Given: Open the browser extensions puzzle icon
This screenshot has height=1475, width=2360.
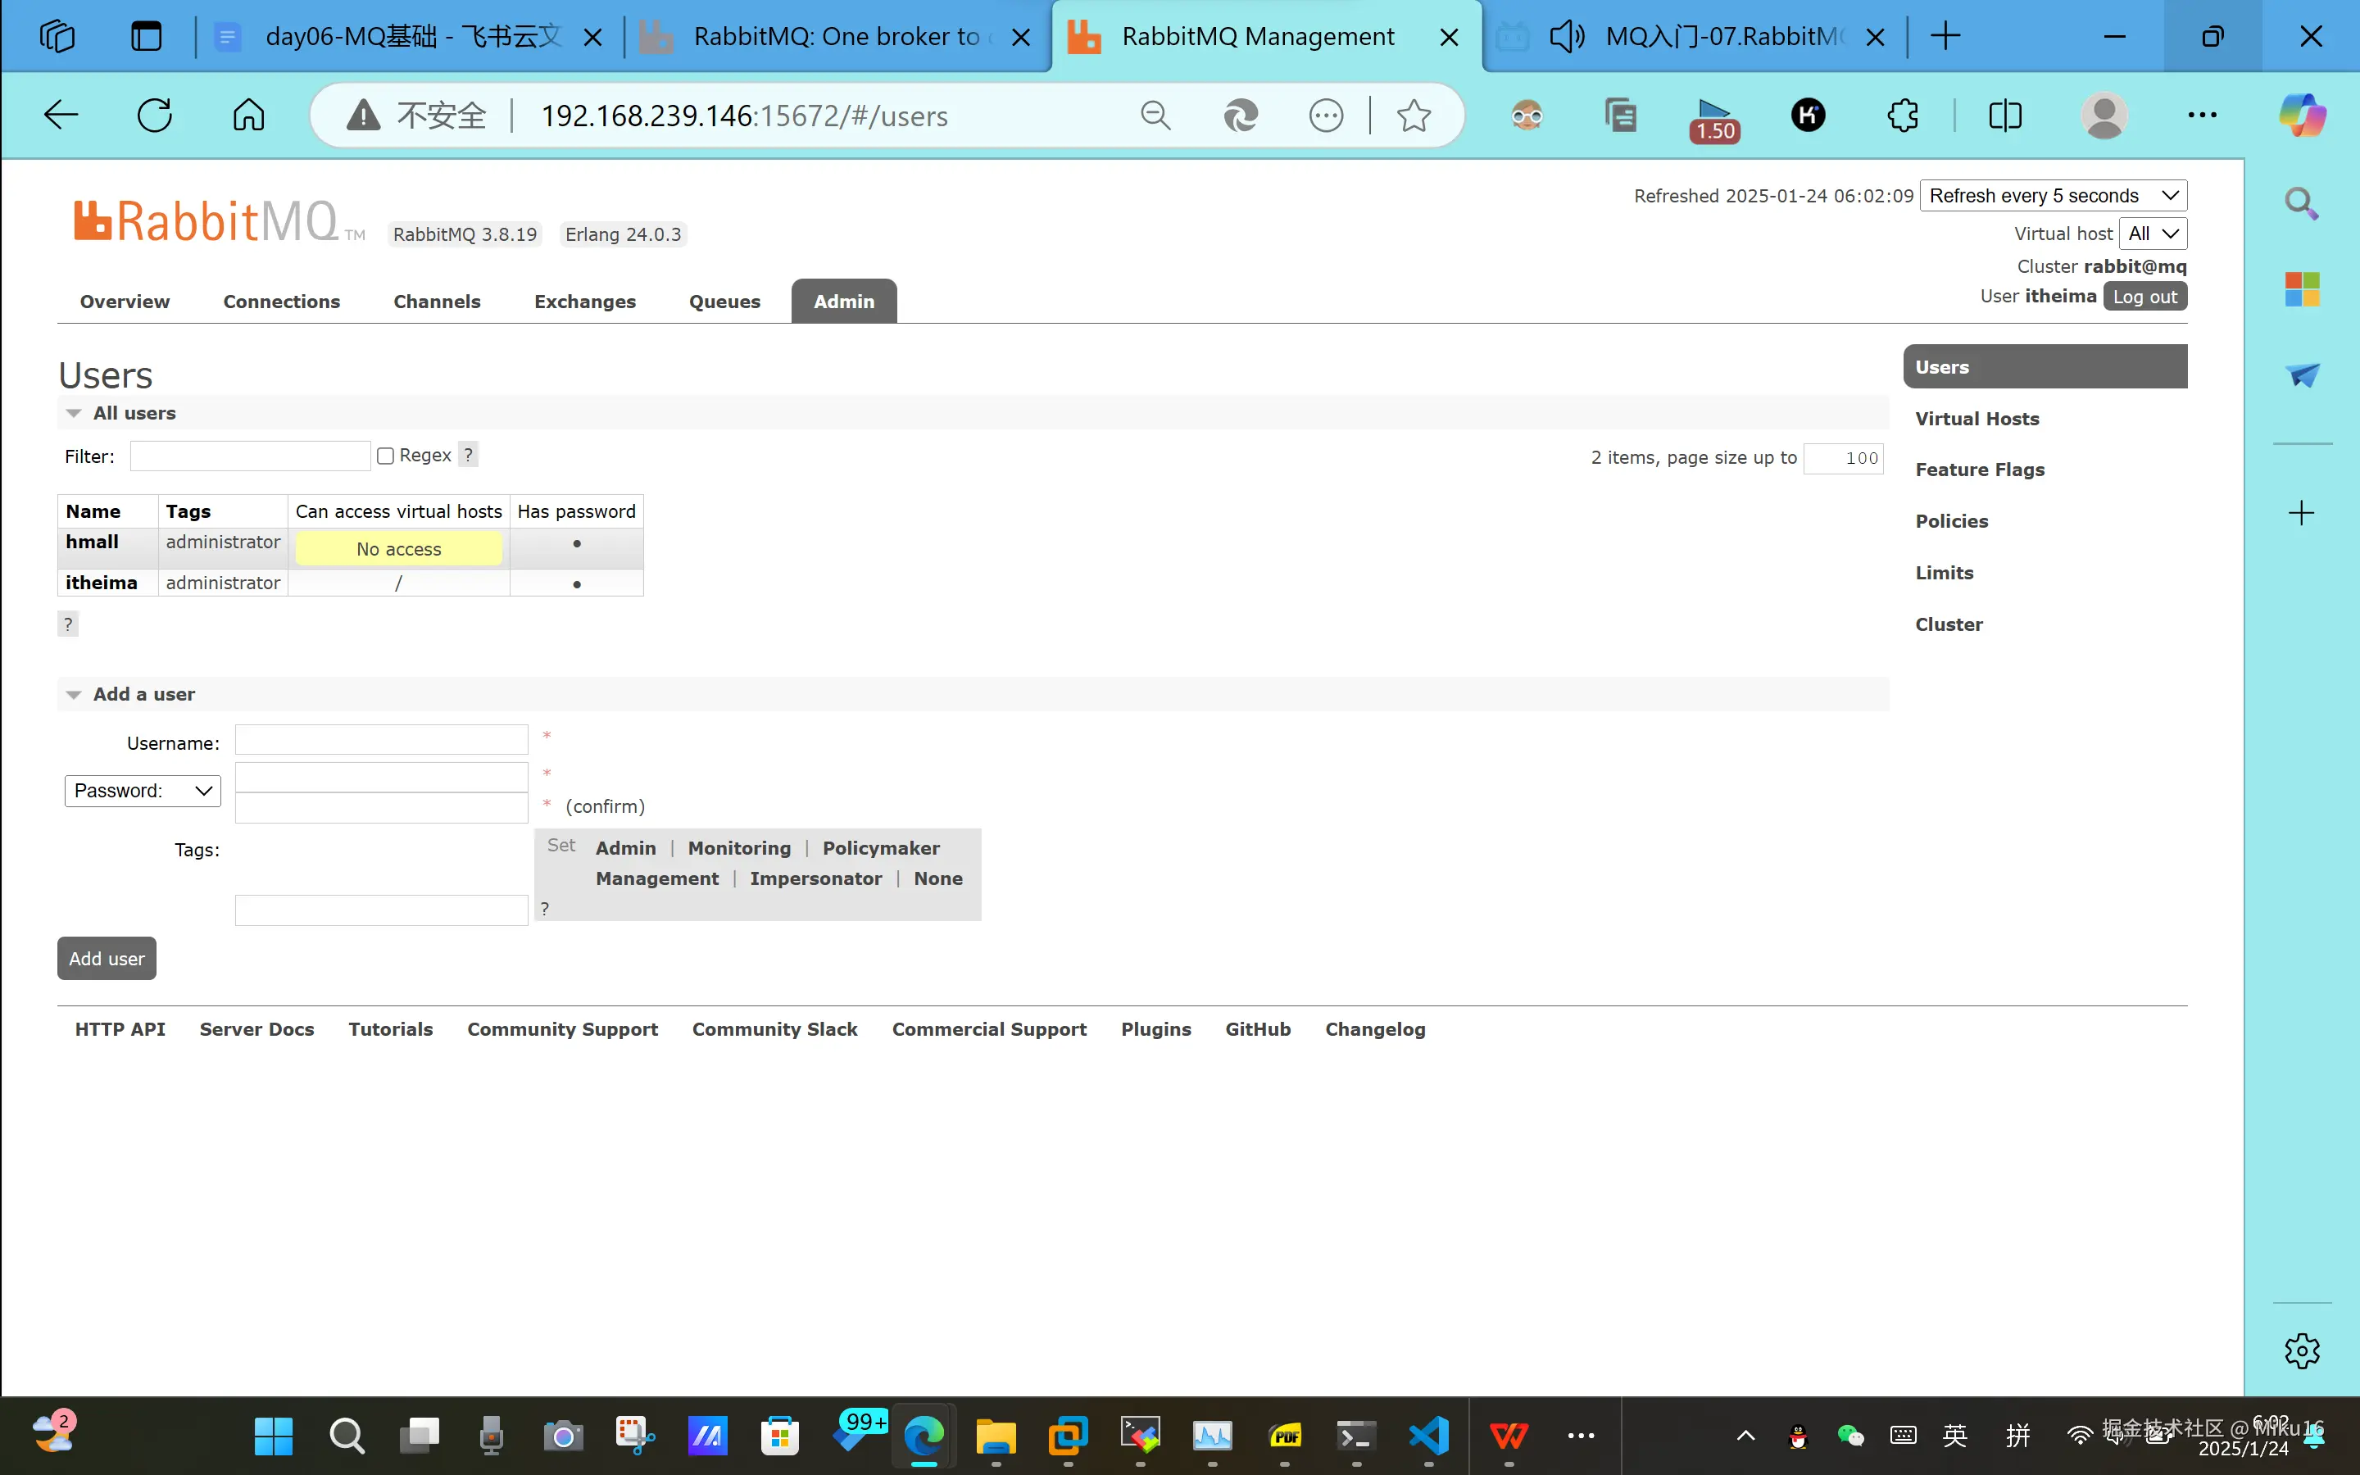Looking at the screenshot, I should coord(1903,115).
